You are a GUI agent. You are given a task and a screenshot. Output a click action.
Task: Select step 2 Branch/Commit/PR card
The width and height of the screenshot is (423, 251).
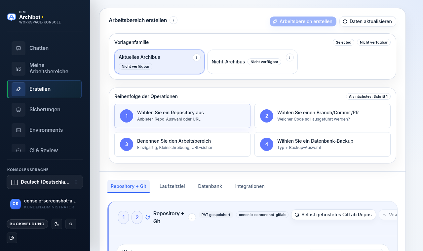click(x=323, y=116)
